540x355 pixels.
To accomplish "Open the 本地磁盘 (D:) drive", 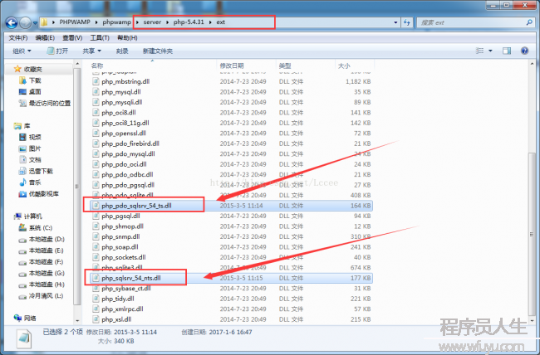I will pyautogui.click(x=47, y=239).
